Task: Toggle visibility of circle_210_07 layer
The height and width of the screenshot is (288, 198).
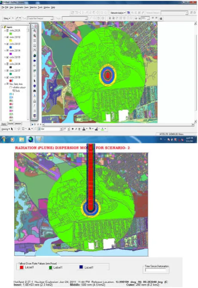Action: pyautogui.click(x=7, y=70)
